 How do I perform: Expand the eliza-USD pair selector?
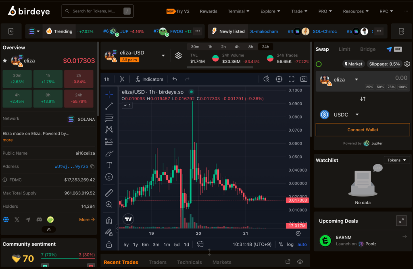pyautogui.click(x=163, y=56)
